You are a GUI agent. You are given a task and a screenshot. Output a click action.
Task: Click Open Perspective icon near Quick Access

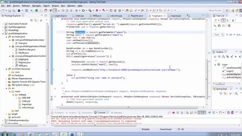pos(227,11)
